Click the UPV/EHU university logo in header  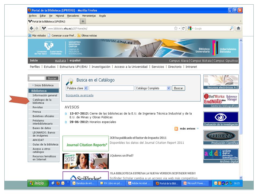tap(48, 48)
